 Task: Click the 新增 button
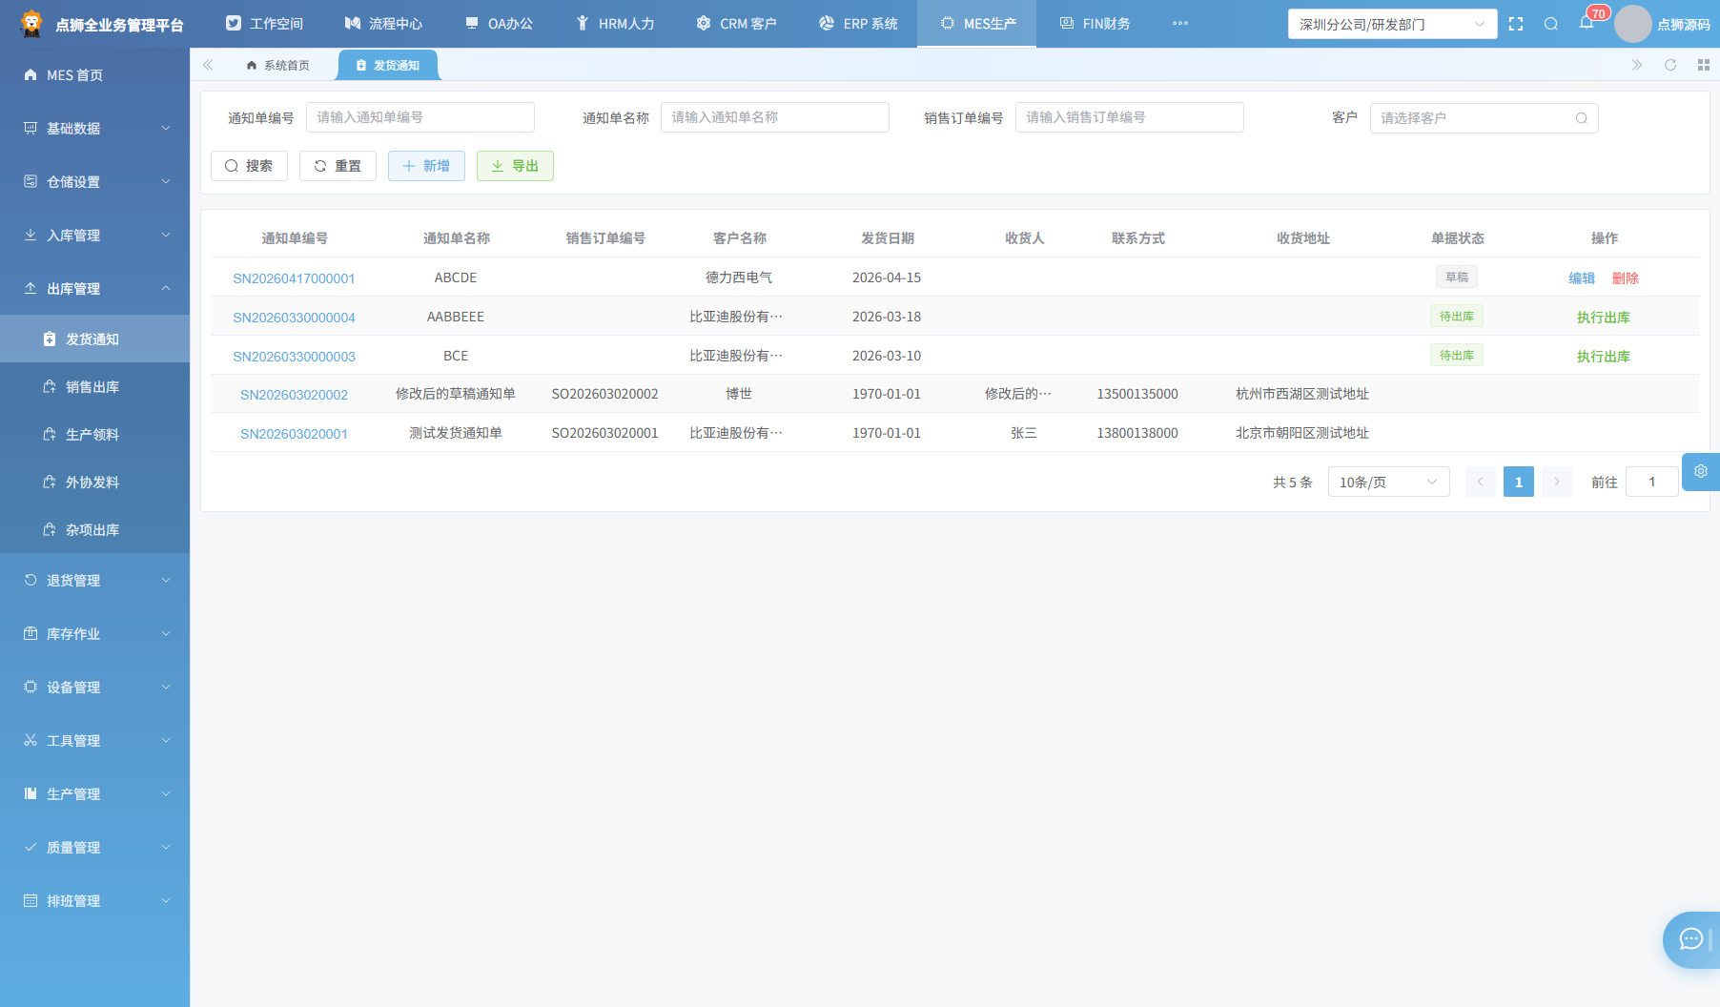point(426,166)
